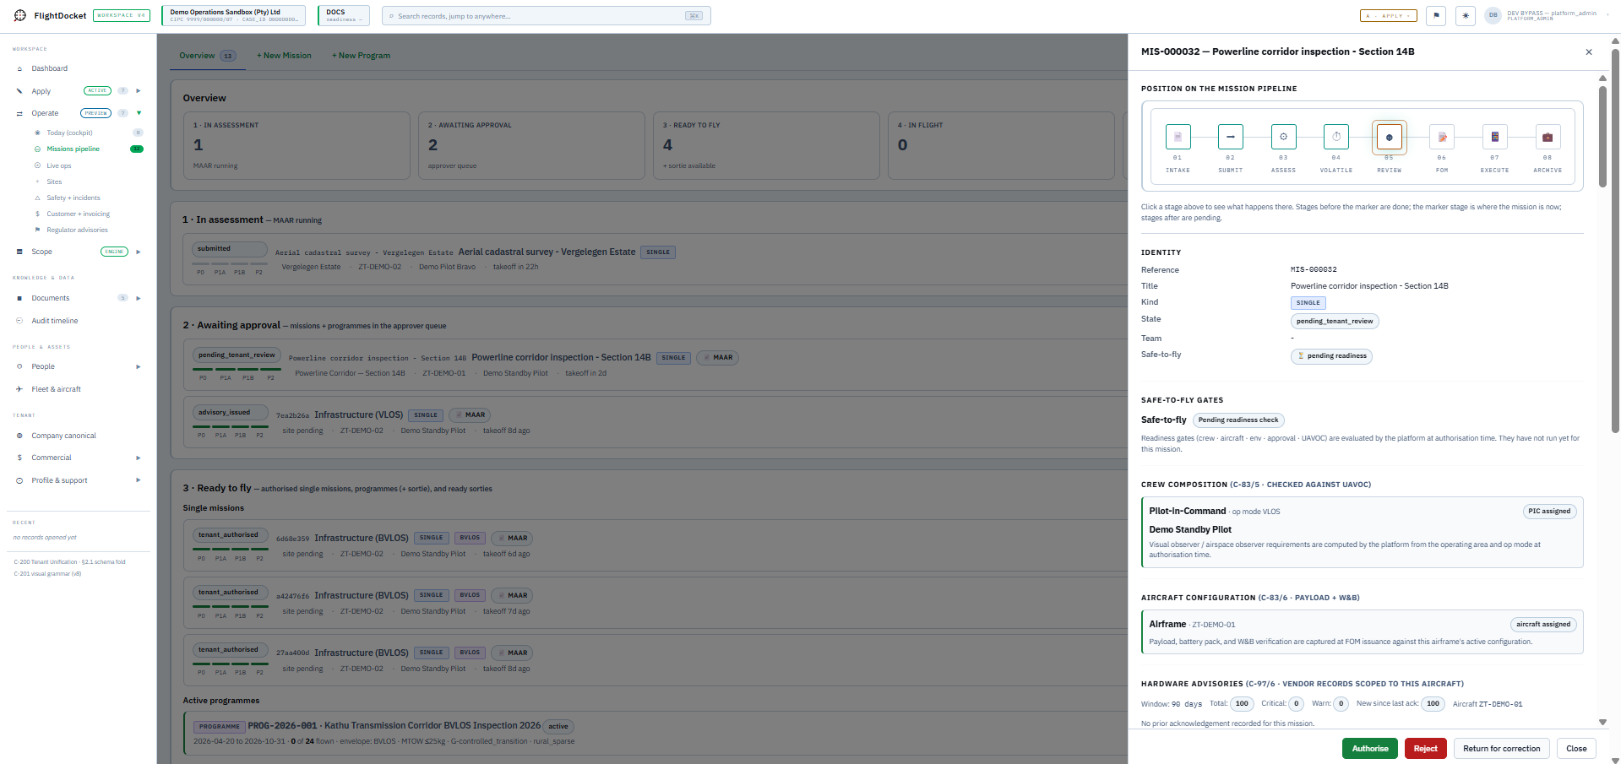Viewport: 1621px width, 764px height.
Task: Open the + New Program tab
Action: (361, 56)
